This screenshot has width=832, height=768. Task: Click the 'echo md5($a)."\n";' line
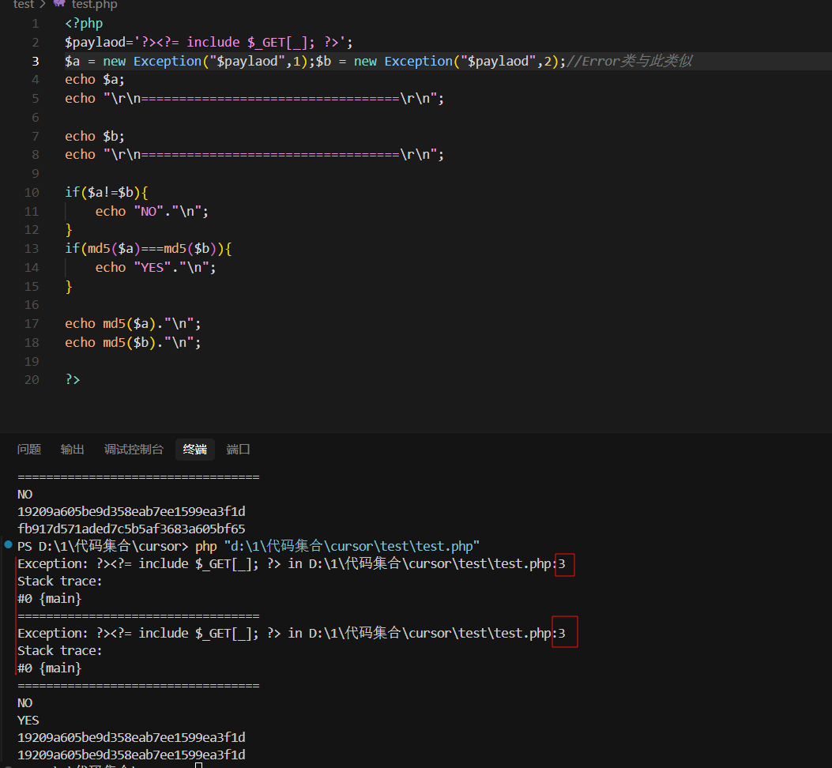coord(133,324)
